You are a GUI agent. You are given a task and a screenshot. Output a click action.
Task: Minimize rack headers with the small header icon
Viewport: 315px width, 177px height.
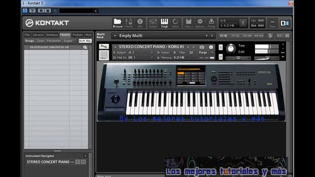(287, 36)
